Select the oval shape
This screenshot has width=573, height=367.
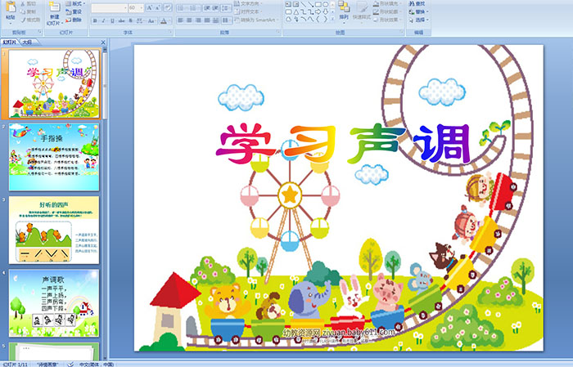pyautogui.click(x=326, y=4)
